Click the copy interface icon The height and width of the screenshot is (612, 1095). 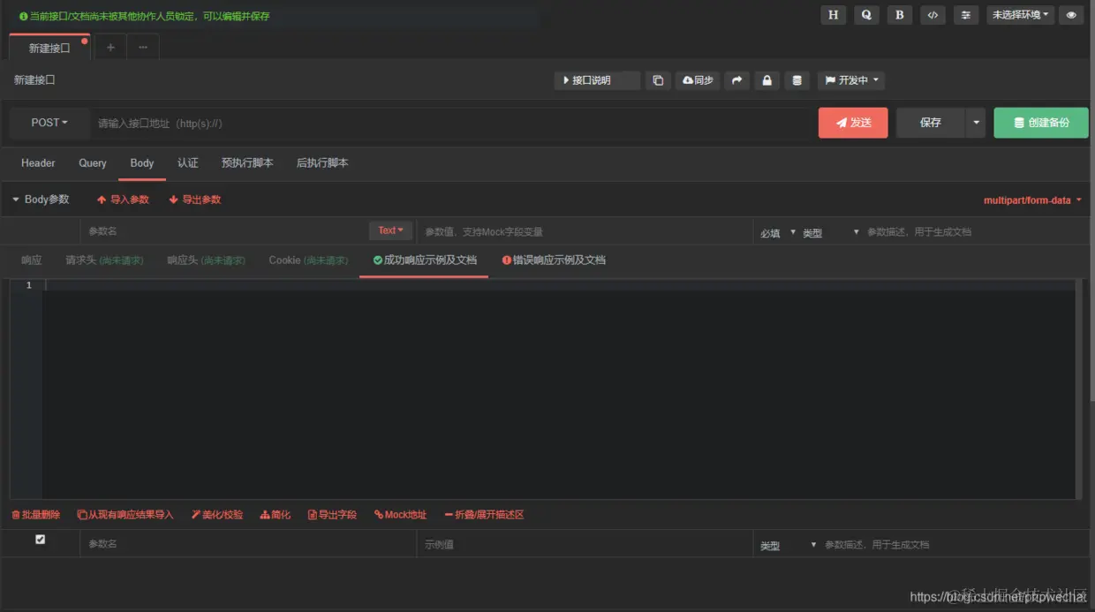[658, 80]
